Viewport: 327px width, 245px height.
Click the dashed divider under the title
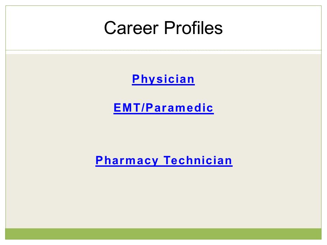point(163,50)
